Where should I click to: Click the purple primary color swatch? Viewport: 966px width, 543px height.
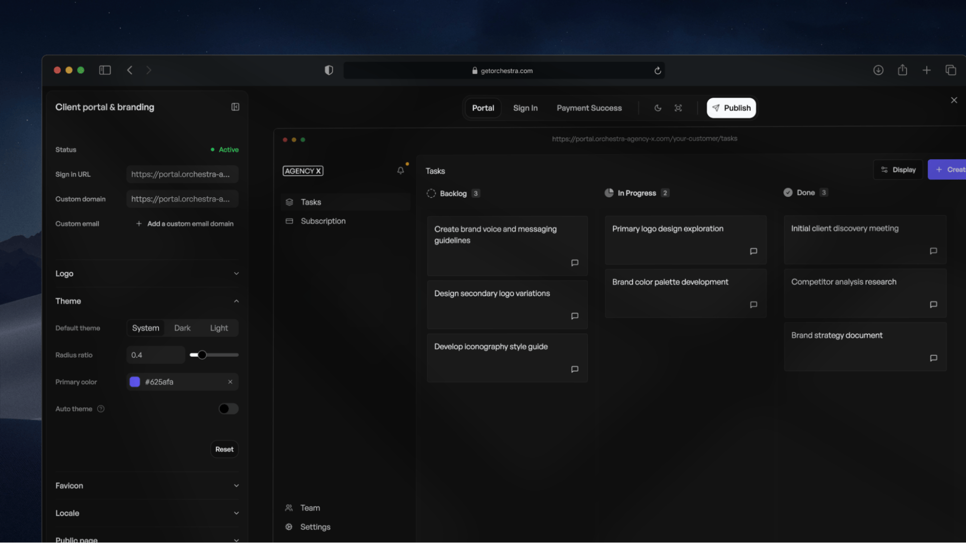point(135,382)
